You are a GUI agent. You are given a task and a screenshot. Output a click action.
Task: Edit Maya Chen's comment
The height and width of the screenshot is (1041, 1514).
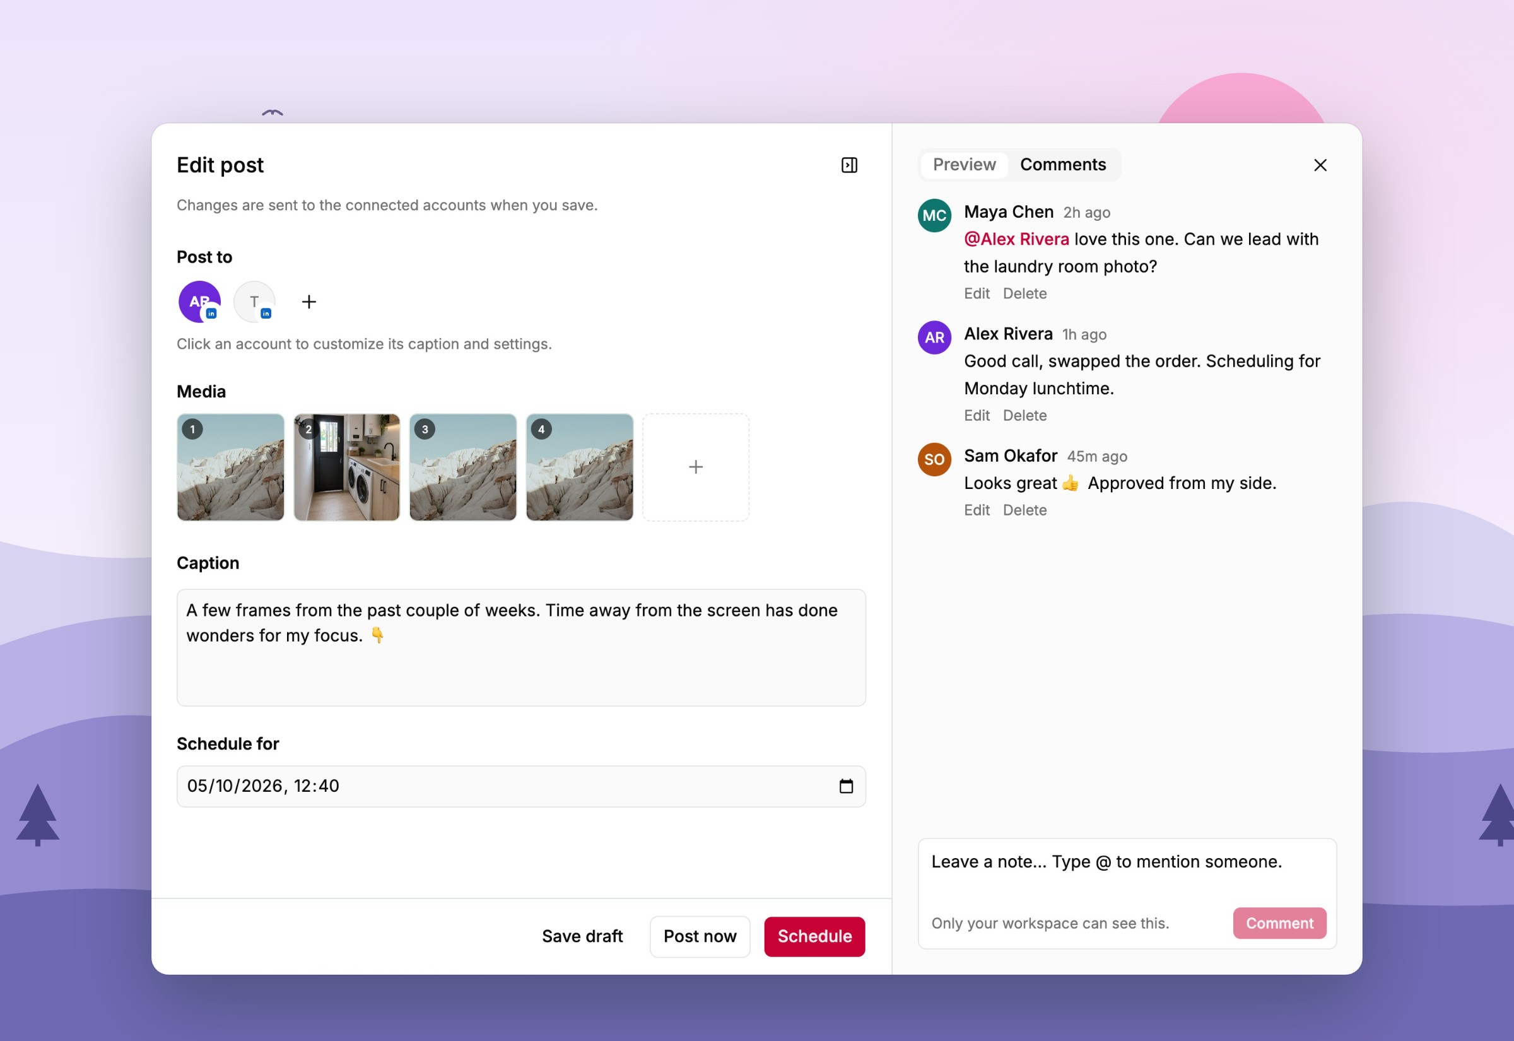[x=976, y=293]
